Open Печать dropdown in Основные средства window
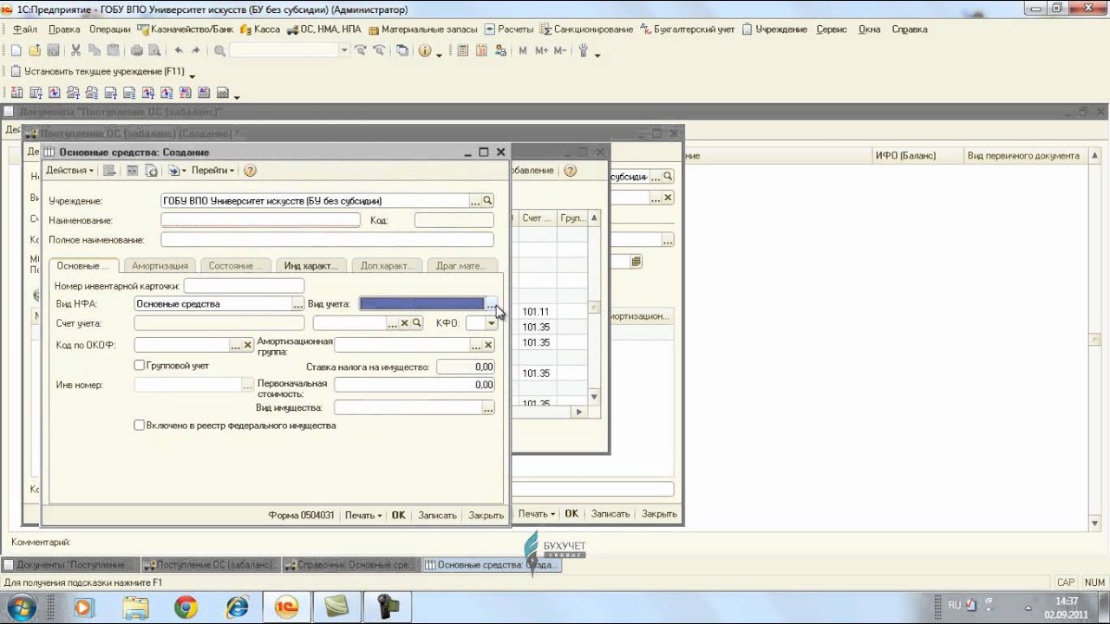This screenshot has width=1110, height=624. click(x=362, y=515)
